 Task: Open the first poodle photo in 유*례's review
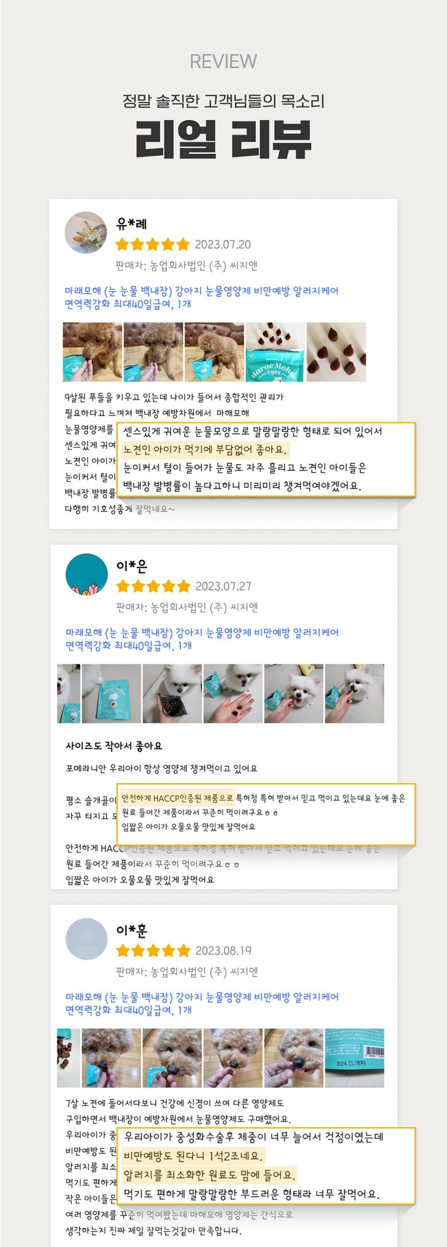coord(92,352)
